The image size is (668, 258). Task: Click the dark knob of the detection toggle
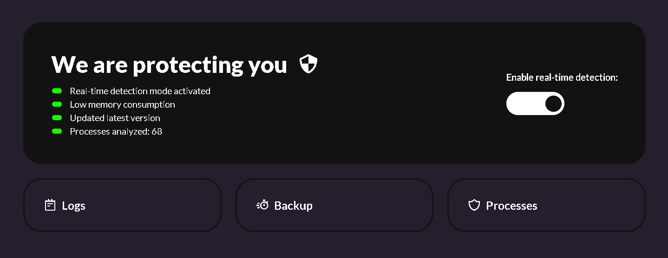[x=553, y=103]
